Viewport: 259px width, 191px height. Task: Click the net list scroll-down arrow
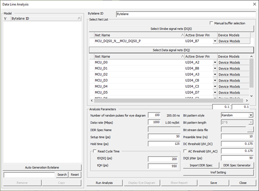[x=251, y=96]
